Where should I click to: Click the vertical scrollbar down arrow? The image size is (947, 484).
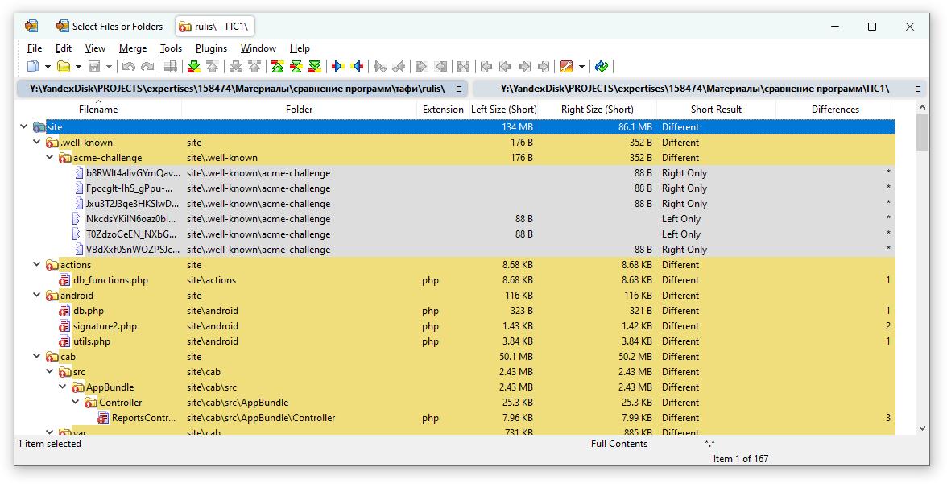click(x=923, y=429)
